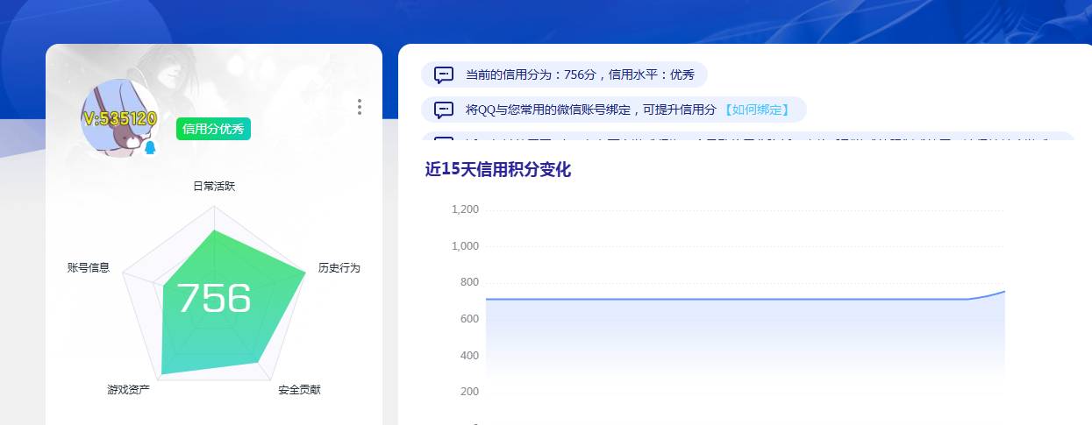
Task: Click the 400 axis value
Action: pyautogui.click(x=469, y=356)
